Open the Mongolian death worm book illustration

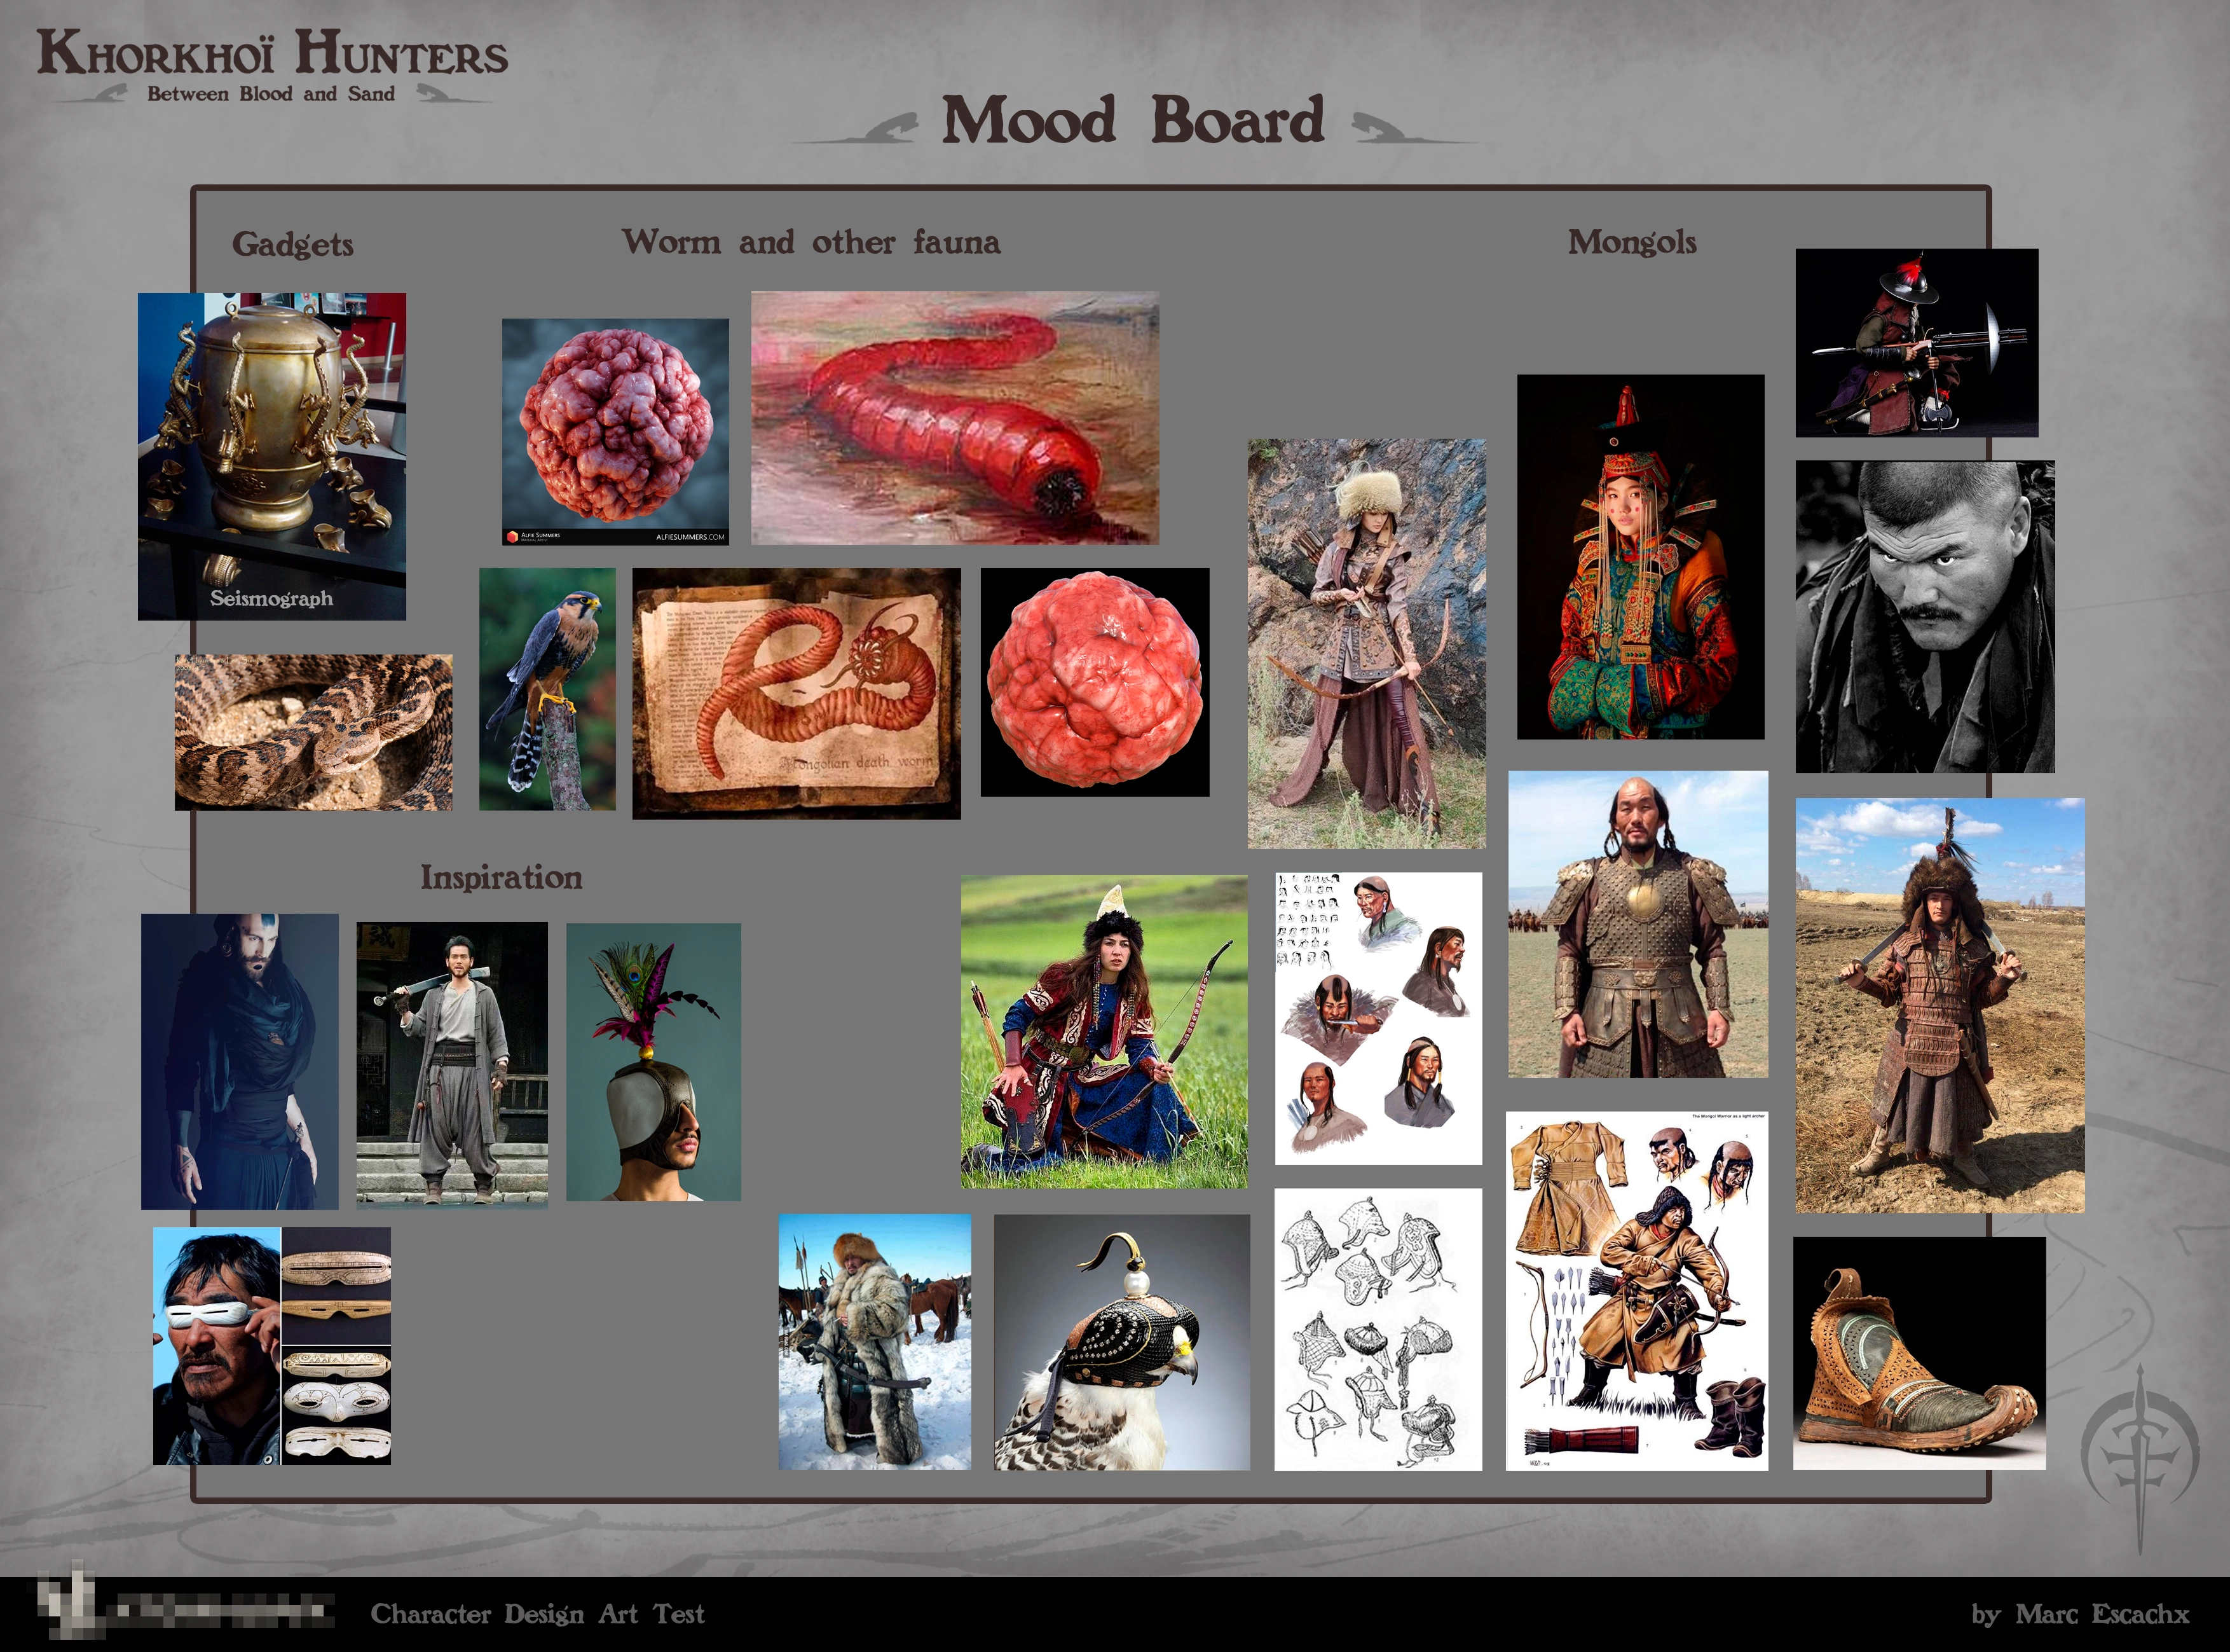coord(796,693)
